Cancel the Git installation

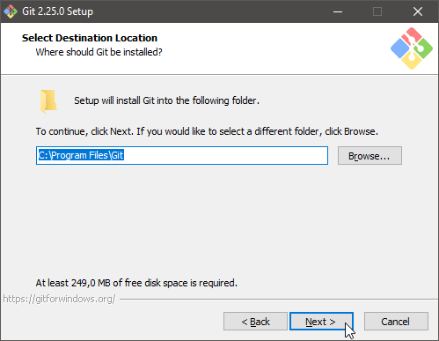tap(396, 322)
